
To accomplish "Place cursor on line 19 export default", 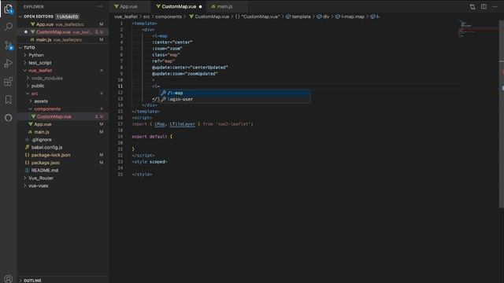I will click(x=152, y=137).
